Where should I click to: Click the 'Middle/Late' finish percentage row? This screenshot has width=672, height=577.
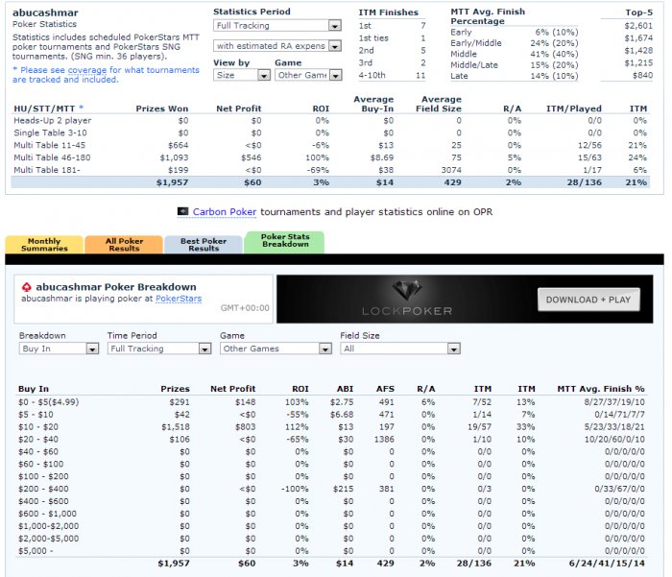click(515, 65)
